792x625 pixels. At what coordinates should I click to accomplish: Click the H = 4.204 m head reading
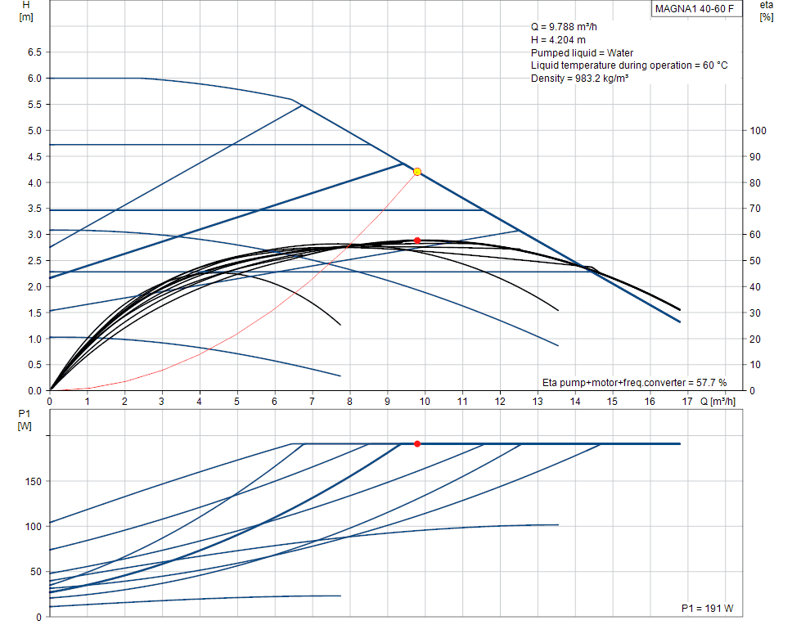[x=558, y=39]
